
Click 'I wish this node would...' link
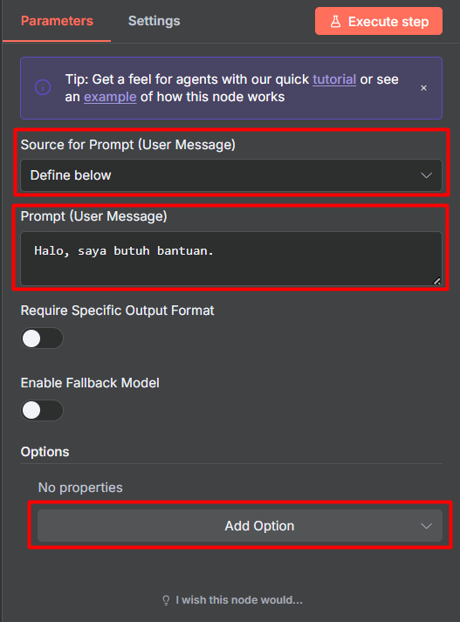(x=239, y=600)
